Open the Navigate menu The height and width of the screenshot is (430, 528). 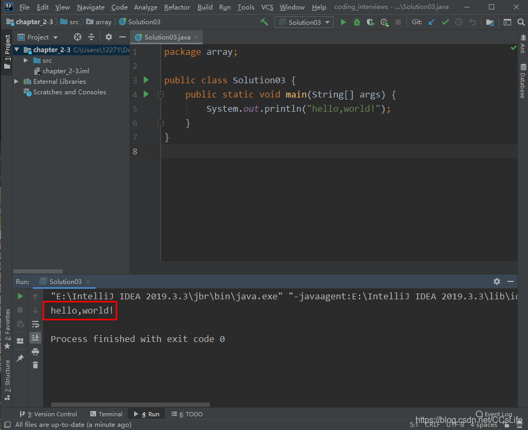91,7
